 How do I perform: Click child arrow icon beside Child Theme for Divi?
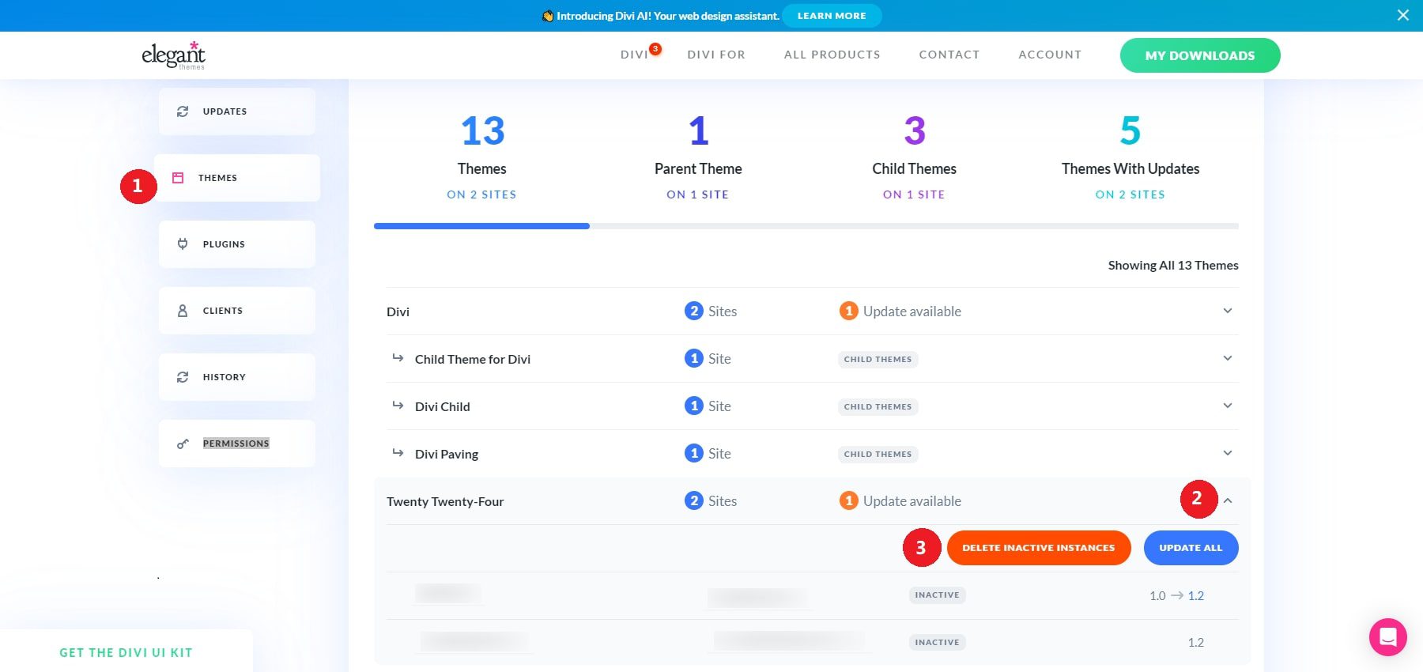click(398, 357)
